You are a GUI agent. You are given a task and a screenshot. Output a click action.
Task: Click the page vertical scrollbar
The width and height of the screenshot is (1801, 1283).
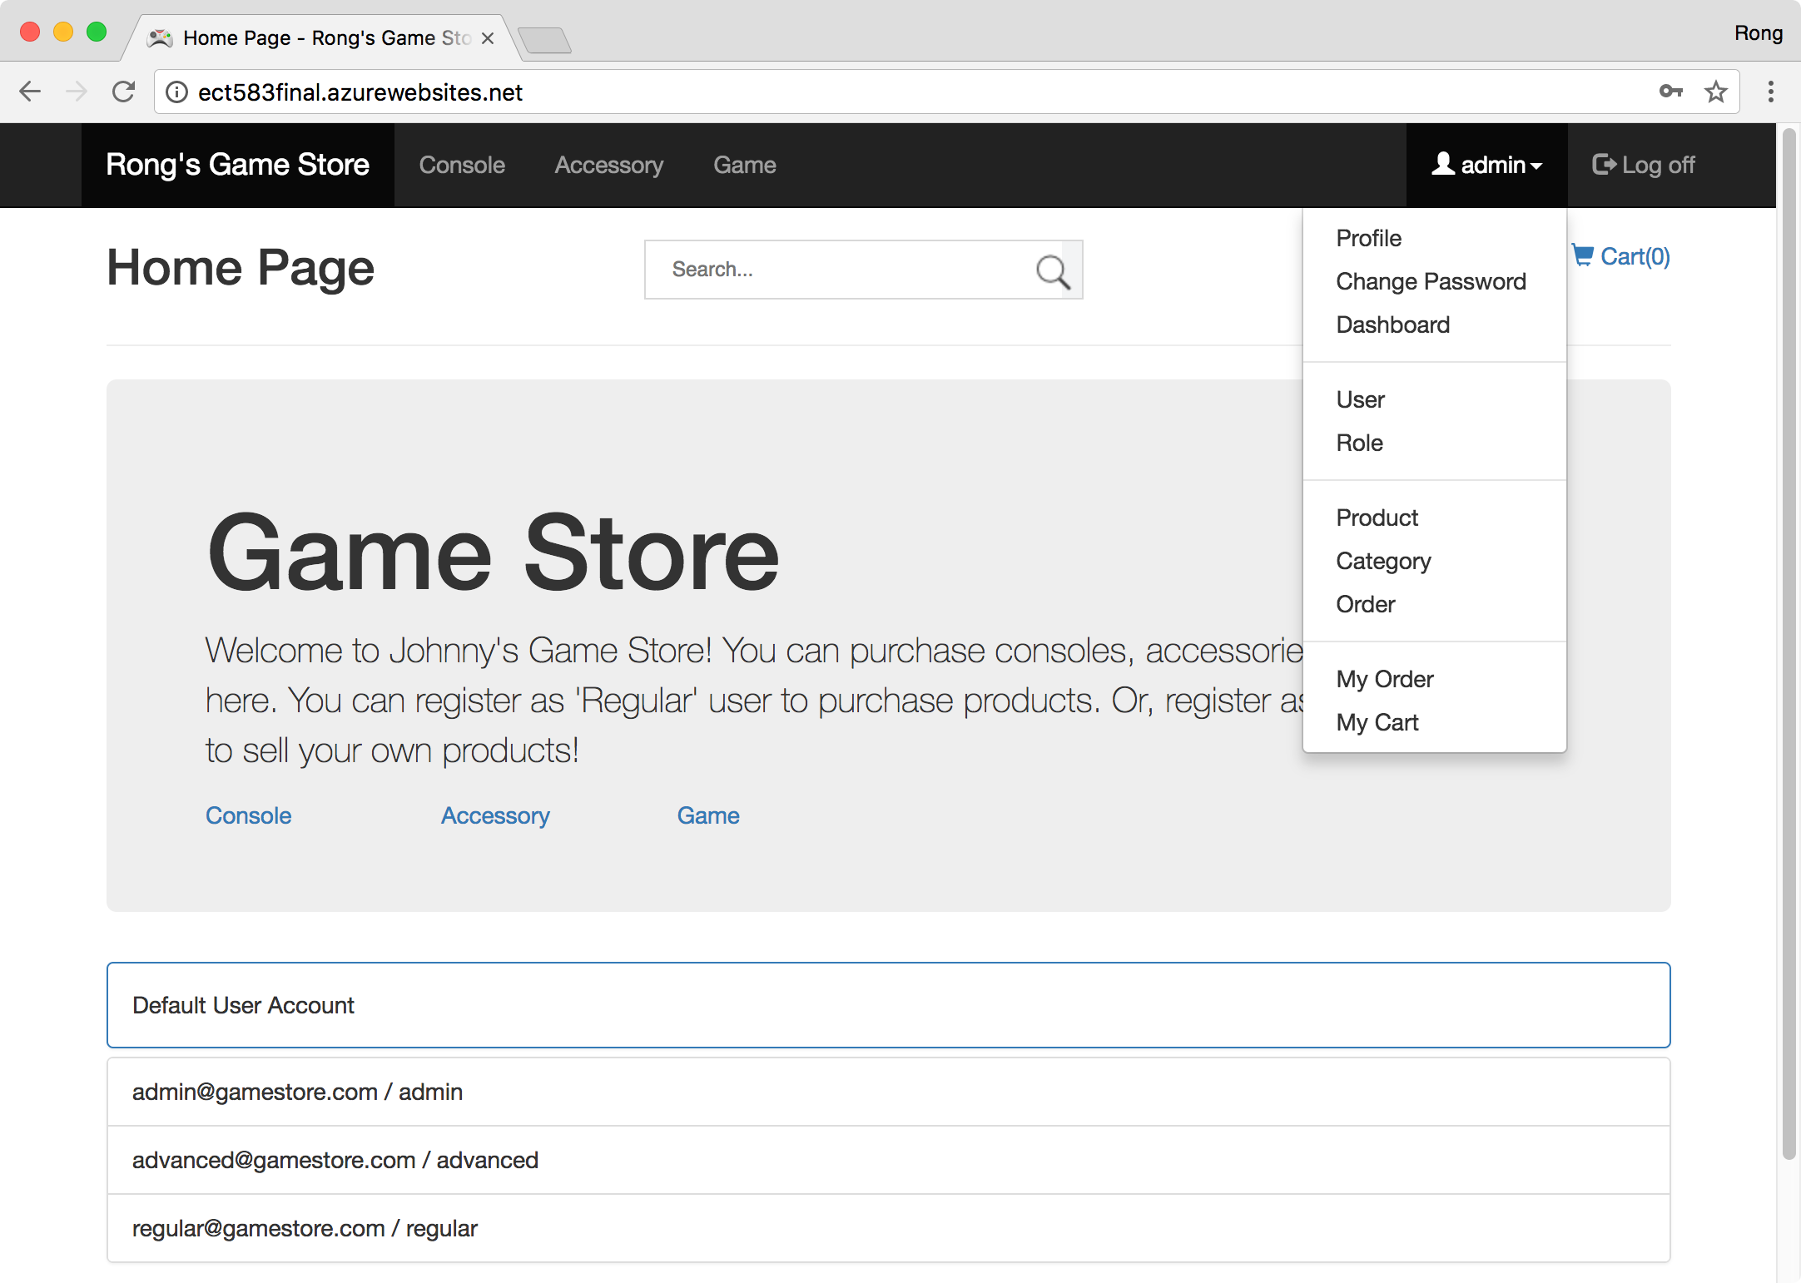click(x=1789, y=645)
